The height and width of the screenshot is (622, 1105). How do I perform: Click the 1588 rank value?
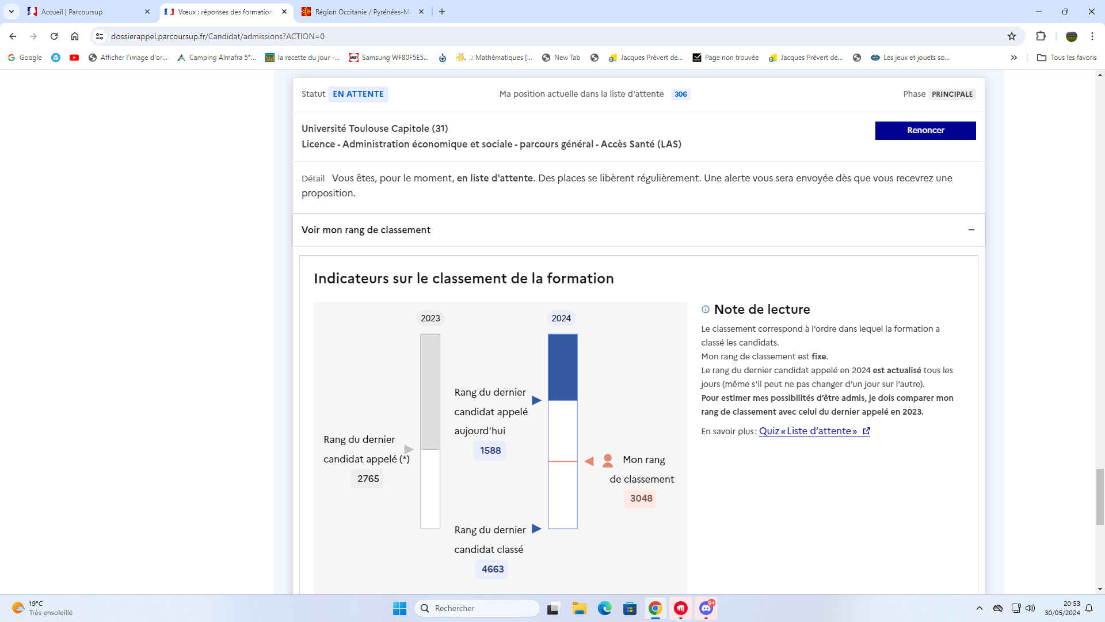490,450
